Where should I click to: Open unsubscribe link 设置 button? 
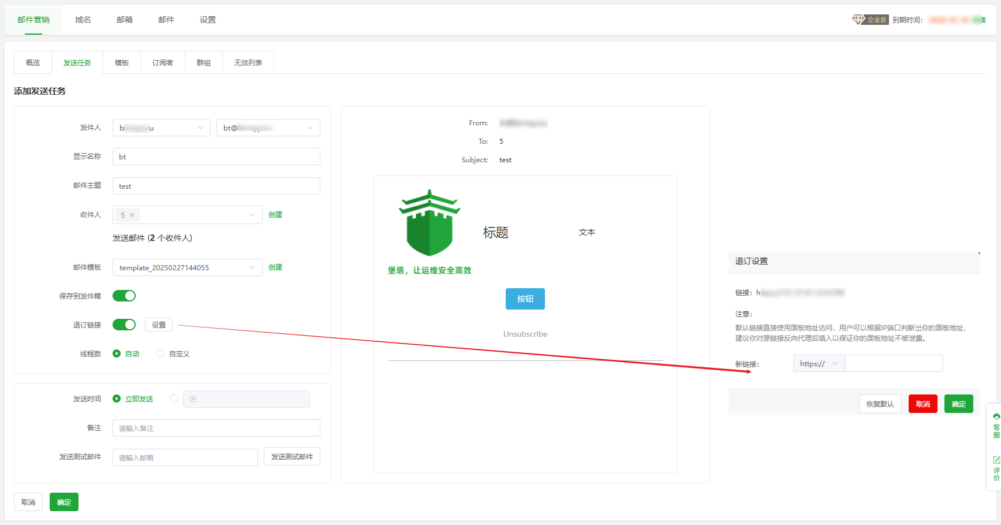tap(159, 325)
